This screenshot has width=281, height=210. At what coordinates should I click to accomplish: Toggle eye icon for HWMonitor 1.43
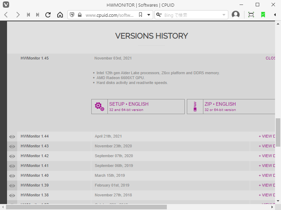[x=12, y=147]
